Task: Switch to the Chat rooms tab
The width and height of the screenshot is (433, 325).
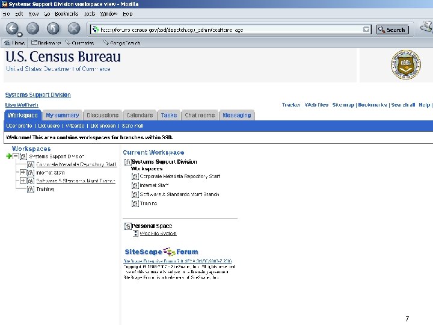Action: 200,115
